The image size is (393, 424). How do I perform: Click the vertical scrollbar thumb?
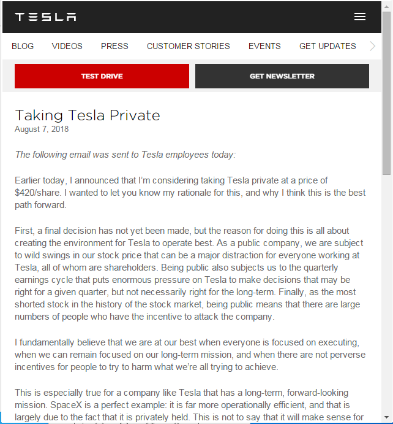[386, 93]
